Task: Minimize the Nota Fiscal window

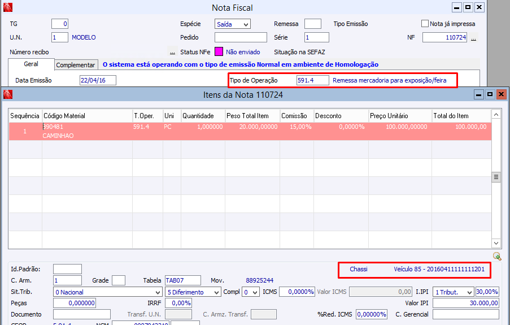Action: (x=456, y=7)
